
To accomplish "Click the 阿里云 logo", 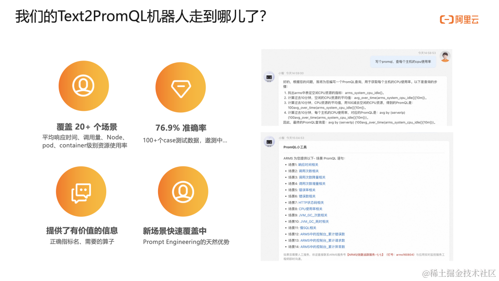I will pyautogui.click(x=459, y=20).
